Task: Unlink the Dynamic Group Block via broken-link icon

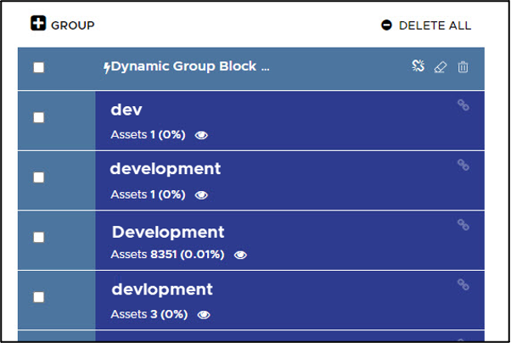Action: [418, 66]
